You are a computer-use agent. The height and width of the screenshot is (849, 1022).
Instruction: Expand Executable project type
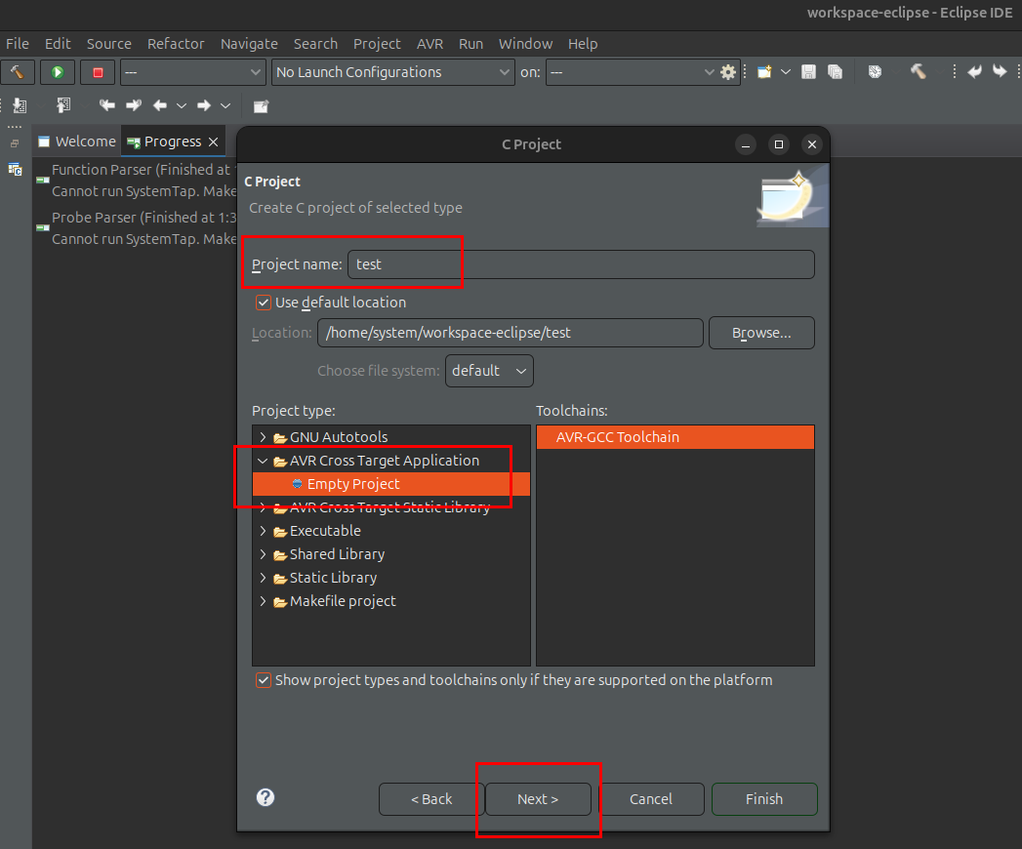pos(263,531)
